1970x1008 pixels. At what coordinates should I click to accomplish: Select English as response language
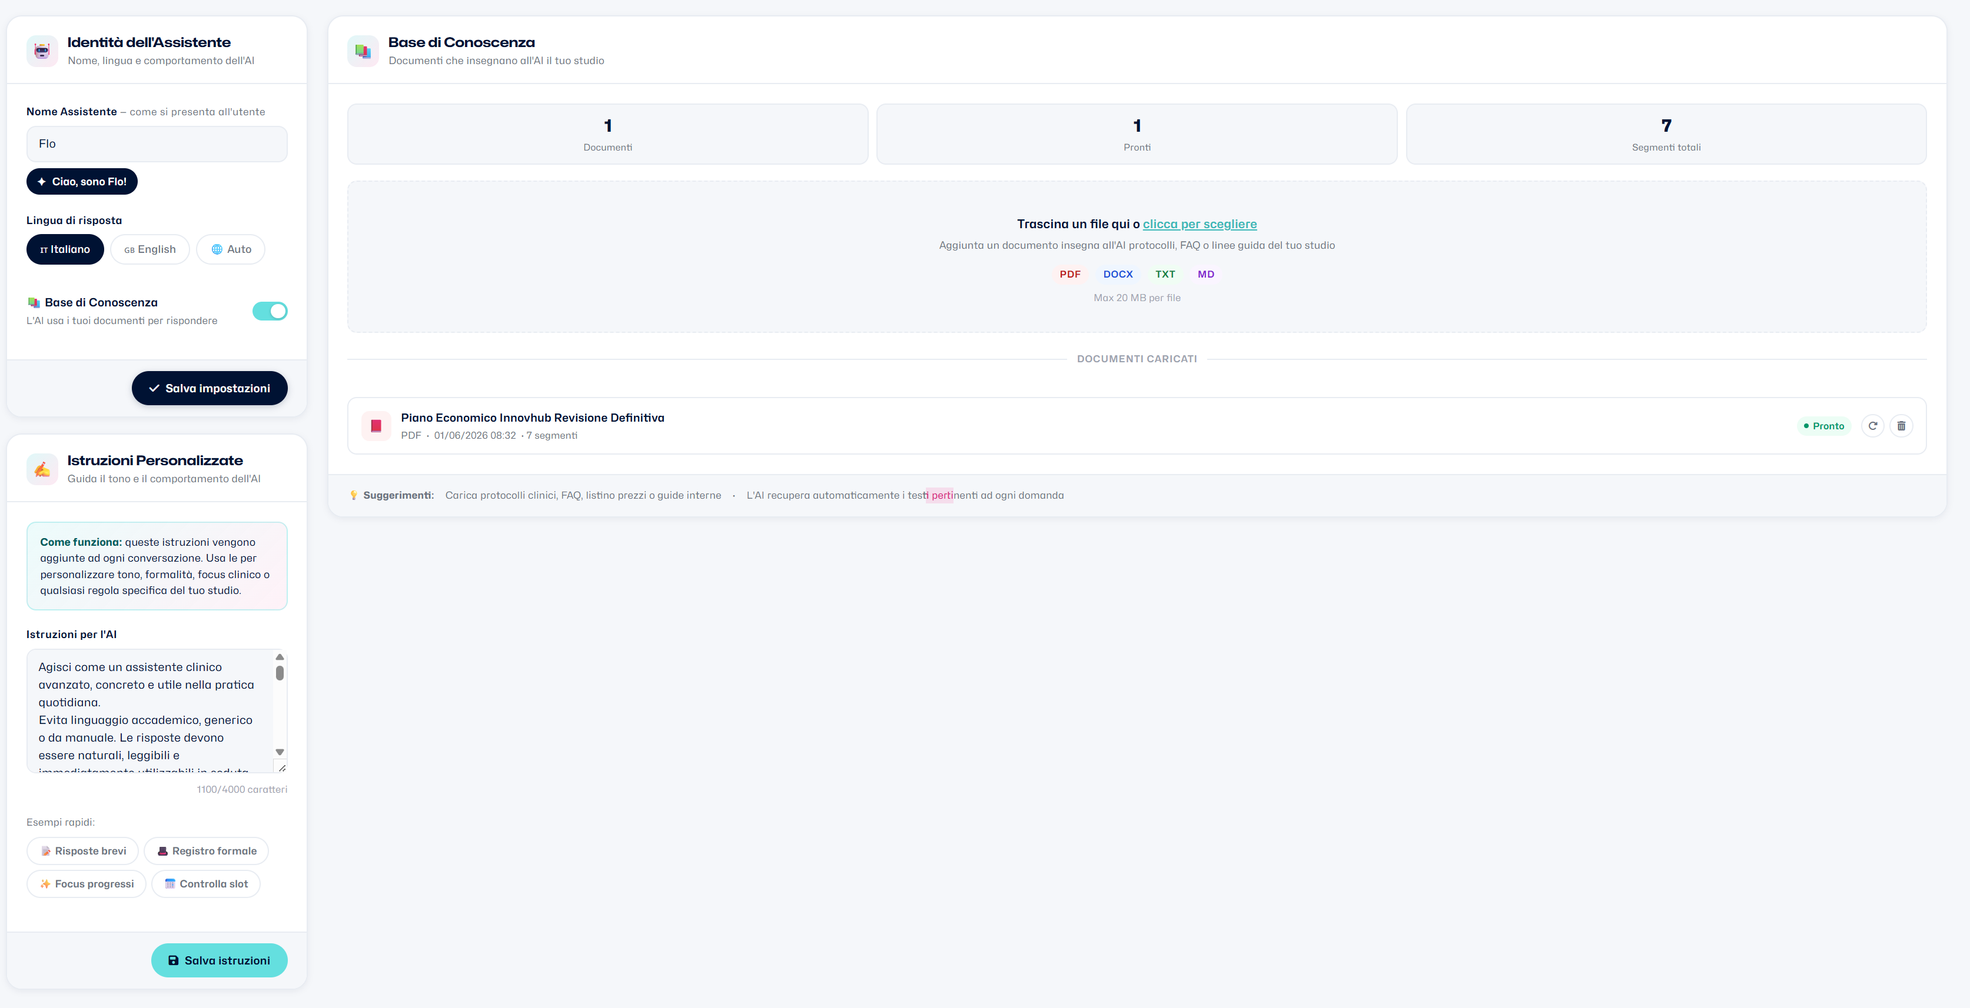(150, 249)
